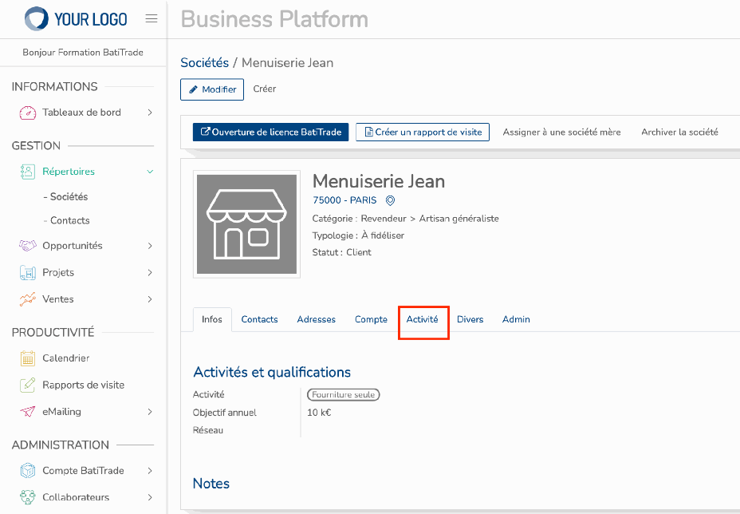Open the Divers tab
Image resolution: width=740 pixels, height=514 pixels.
[x=470, y=319]
